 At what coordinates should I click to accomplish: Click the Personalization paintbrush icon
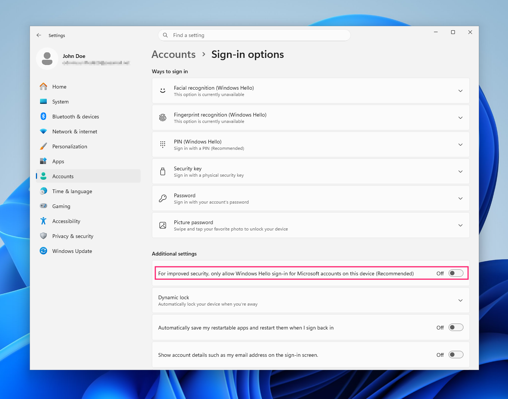point(43,146)
